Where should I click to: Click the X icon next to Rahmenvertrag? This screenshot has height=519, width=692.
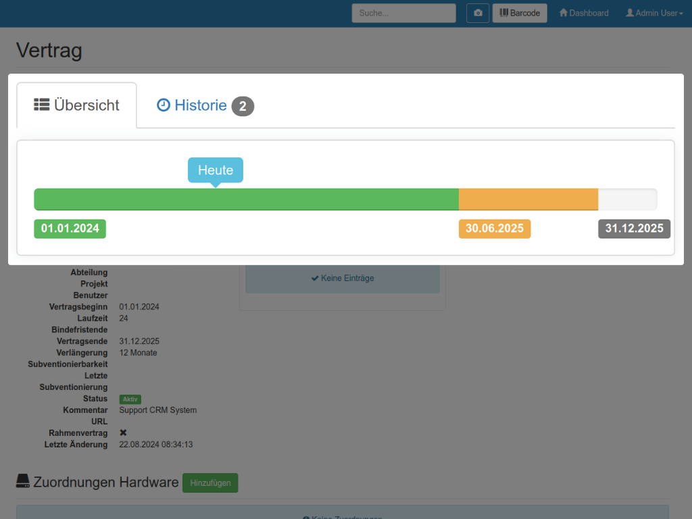pos(123,432)
